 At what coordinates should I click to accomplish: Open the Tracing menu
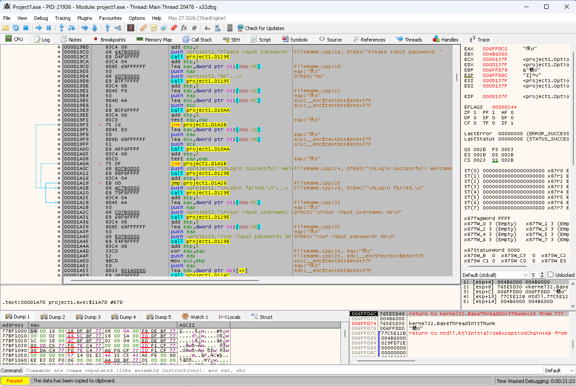(63, 18)
